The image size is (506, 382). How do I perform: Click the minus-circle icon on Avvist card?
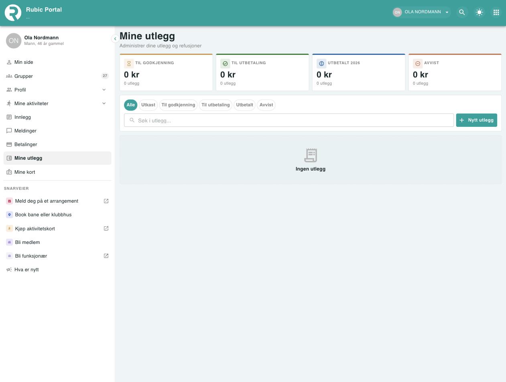pos(418,63)
